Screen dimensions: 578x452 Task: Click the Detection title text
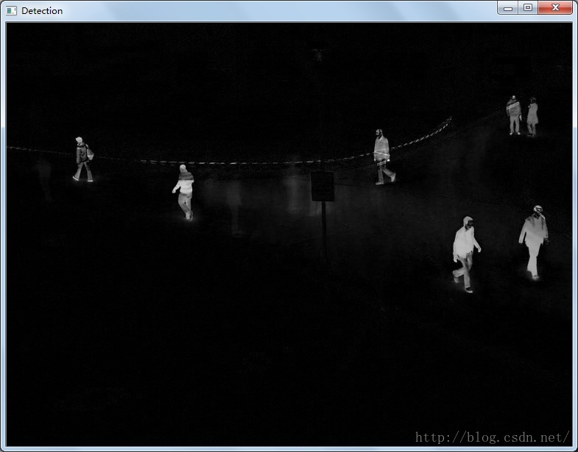pyautogui.click(x=42, y=11)
